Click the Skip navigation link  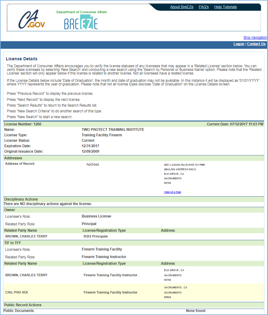(x=255, y=38)
